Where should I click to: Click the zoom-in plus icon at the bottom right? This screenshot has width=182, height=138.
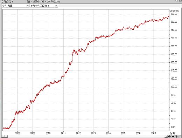tap(176, 136)
